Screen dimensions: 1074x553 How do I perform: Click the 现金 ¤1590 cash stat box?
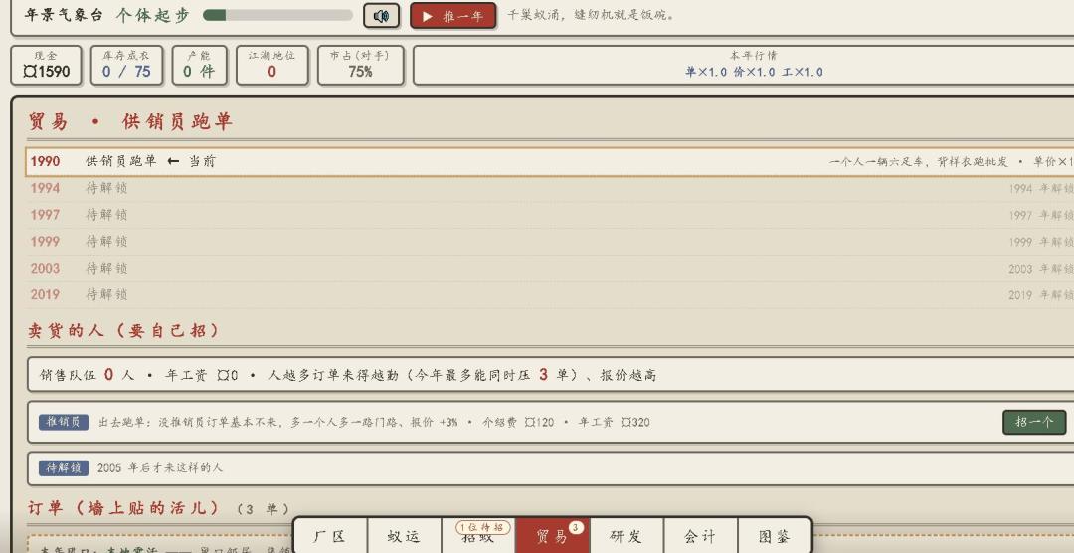tap(46, 65)
